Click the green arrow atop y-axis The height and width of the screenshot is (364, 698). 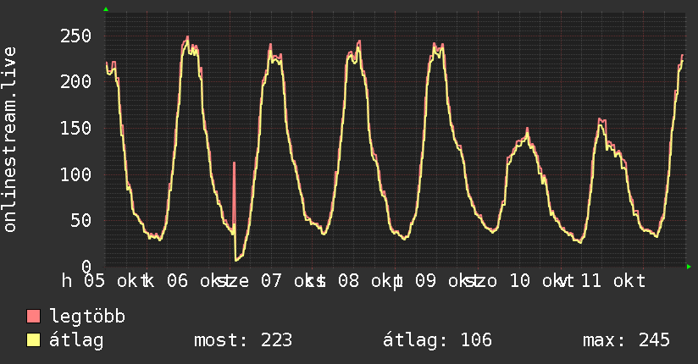point(106,9)
